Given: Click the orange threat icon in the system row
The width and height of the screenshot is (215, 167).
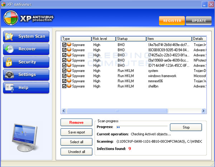Looking at the screenshot, I should pos(69,70).
